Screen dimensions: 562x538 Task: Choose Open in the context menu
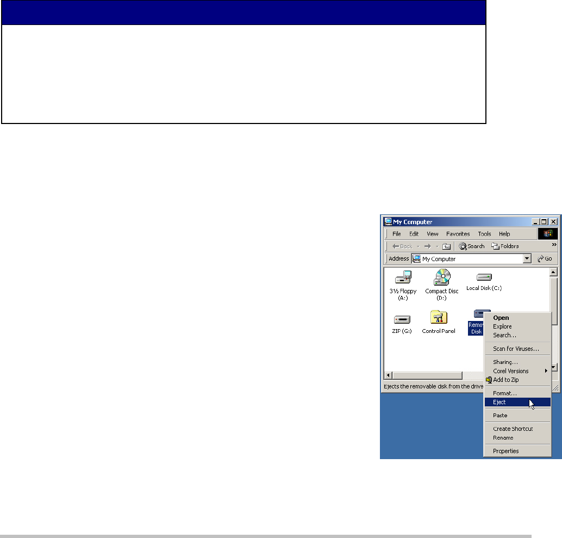(x=517, y=318)
